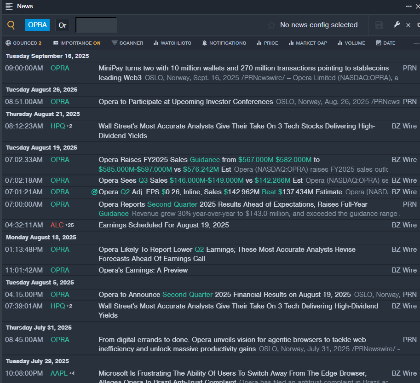Screen dimensions: 420x383
Task: Open news settings with the wrench icon
Action: pos(397,25)
